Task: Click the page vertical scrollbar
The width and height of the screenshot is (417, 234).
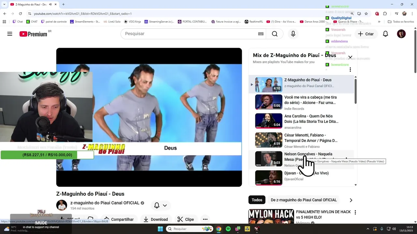Action: (x=415, y=52)
